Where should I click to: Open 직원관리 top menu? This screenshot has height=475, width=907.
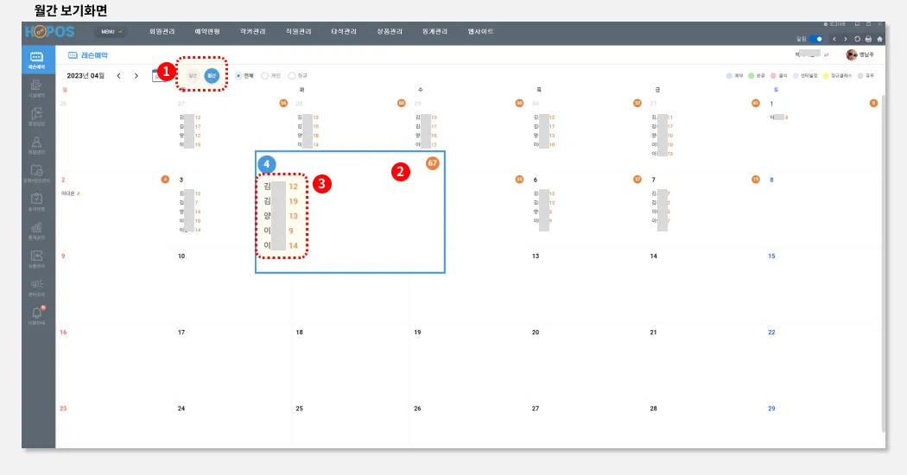click(x=299, y=32)
